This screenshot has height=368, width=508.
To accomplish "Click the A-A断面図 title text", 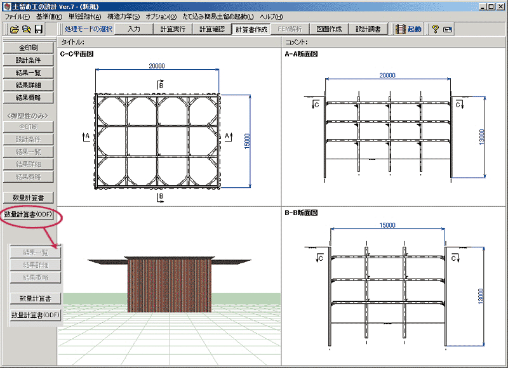I will 301,54.
